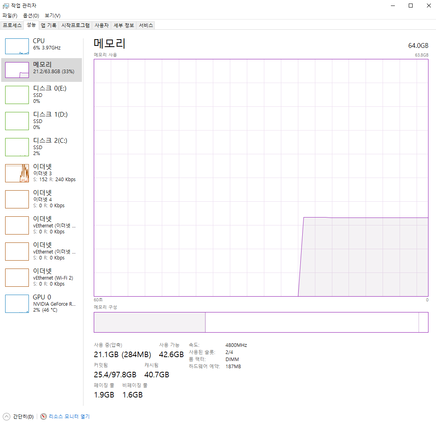Viewport: 436px width, 422px height.
Task: Open the 세부 정보 tab
Action: click(124, 25)
